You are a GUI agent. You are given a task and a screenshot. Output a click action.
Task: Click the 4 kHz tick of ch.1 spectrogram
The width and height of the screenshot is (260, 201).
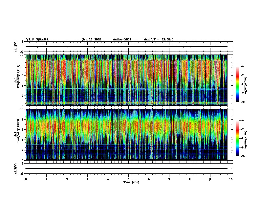pos(23,86)
